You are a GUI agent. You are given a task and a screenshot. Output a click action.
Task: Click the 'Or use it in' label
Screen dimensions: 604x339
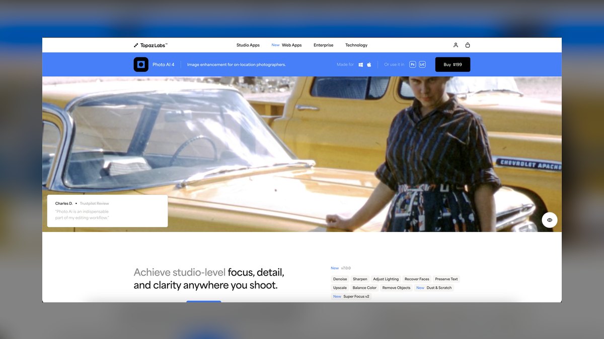394,65
